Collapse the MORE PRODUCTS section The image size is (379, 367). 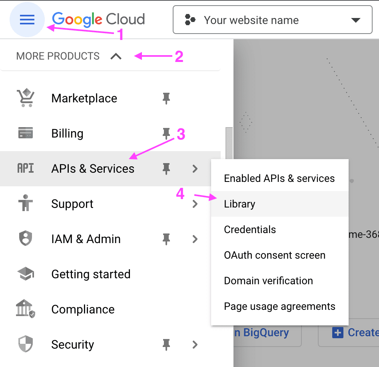coord(116,56)
